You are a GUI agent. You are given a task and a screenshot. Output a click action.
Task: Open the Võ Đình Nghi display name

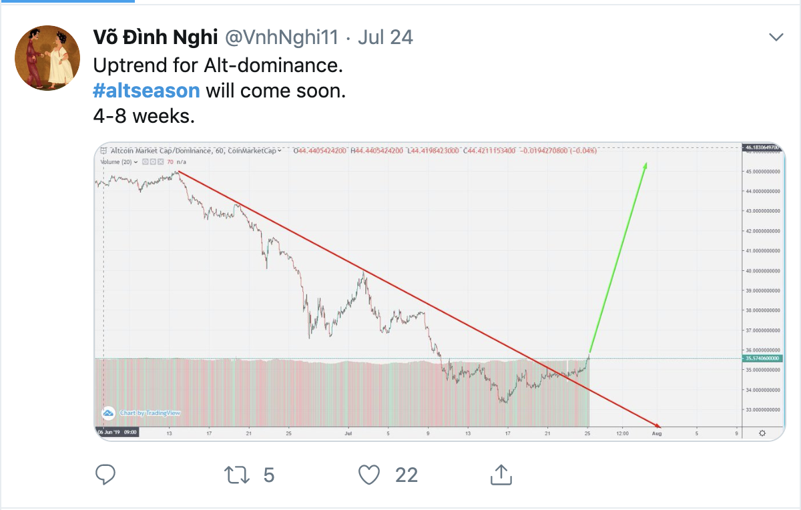click(156, 38)
